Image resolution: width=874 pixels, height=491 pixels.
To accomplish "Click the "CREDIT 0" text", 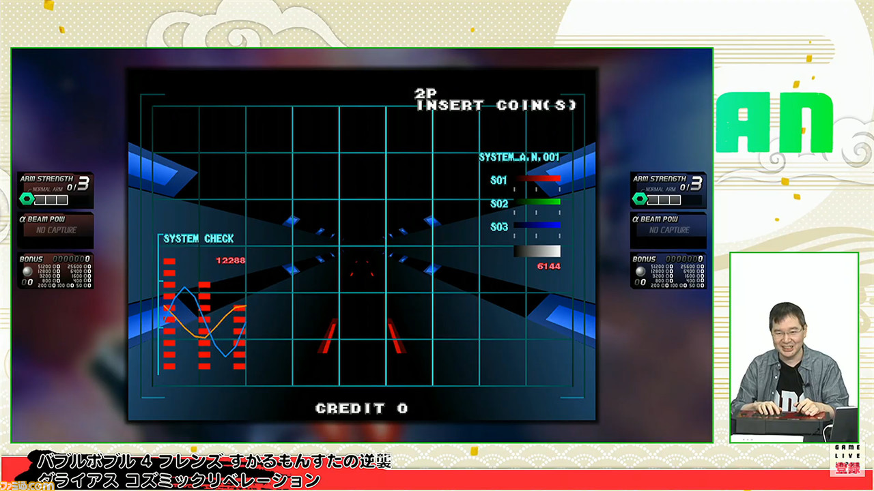I will tap(362, 408).
